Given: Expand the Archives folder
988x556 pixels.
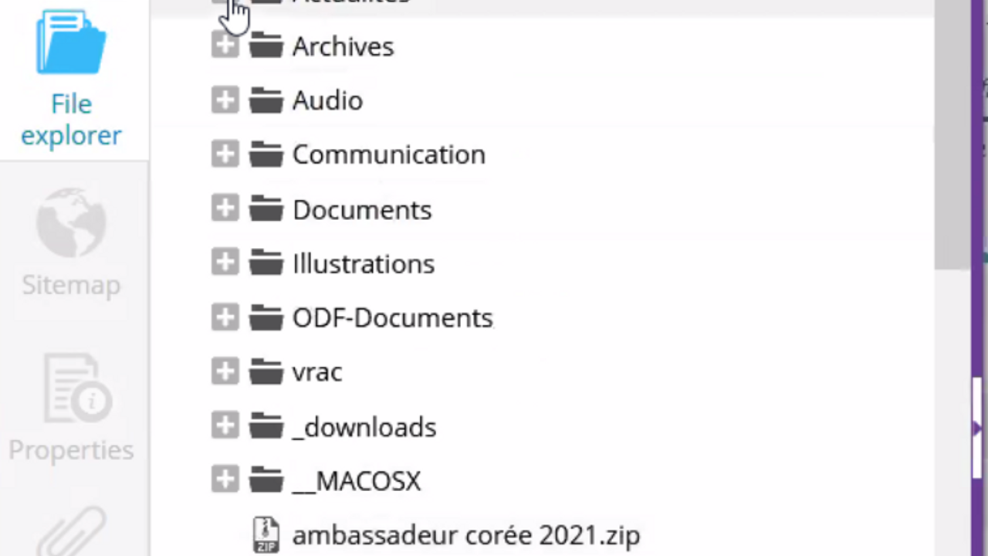Looking at the screenshot, I should click(225, 46).
